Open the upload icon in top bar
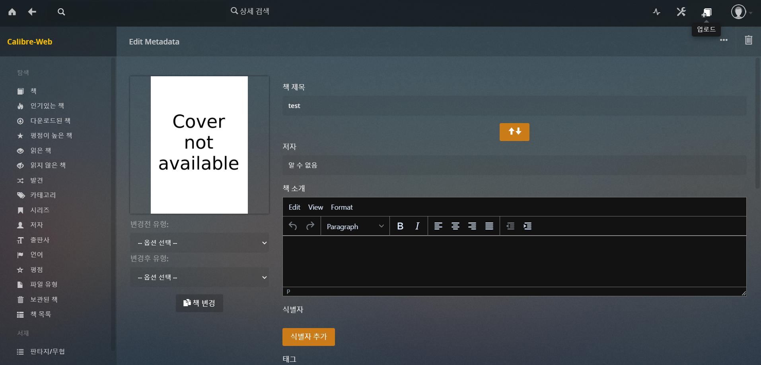Screen dimensions: 761x365 (707, 12)
